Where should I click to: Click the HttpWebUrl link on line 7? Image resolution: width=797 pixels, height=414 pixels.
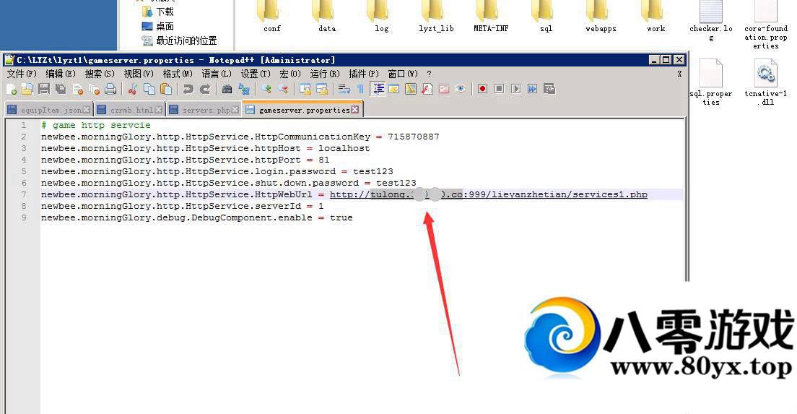click(488, 194)
